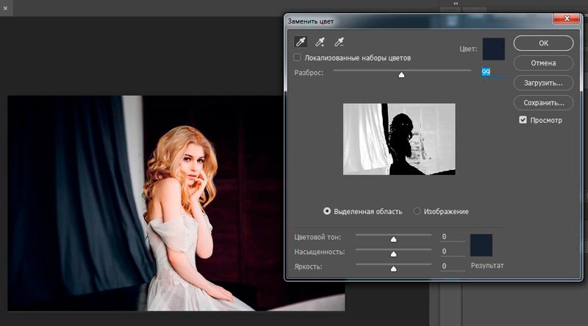
Task: Click the Разброс value field showing 99
Action: click(493, 71)
